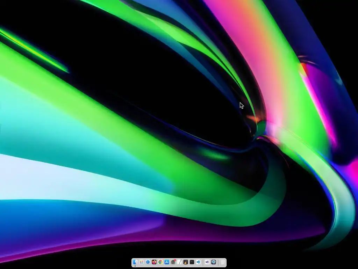358x269 pixels.
Task: Open purple Visual Studio dock icon
Action: (207, 262)
